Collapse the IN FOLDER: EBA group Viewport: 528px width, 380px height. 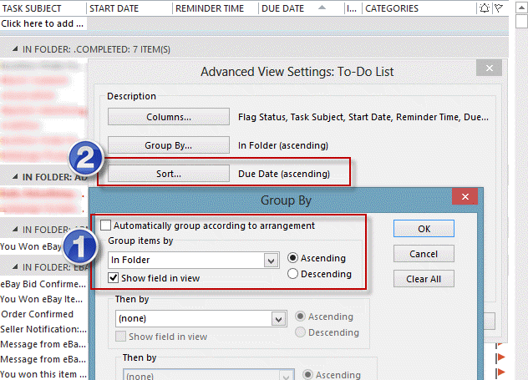pyautogui.click(x=15, y=266)
